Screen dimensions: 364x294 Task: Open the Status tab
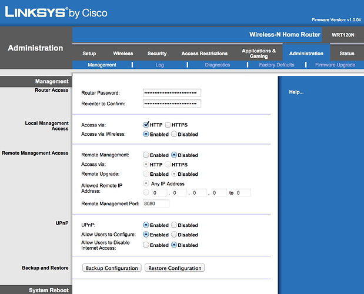347,54
